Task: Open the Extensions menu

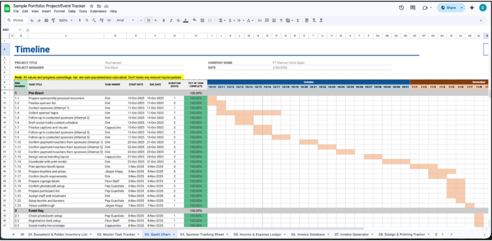Action: [x=98, y=11]
